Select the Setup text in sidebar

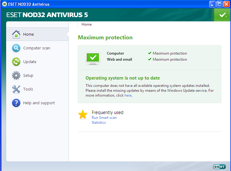click(x=28, y=75)
